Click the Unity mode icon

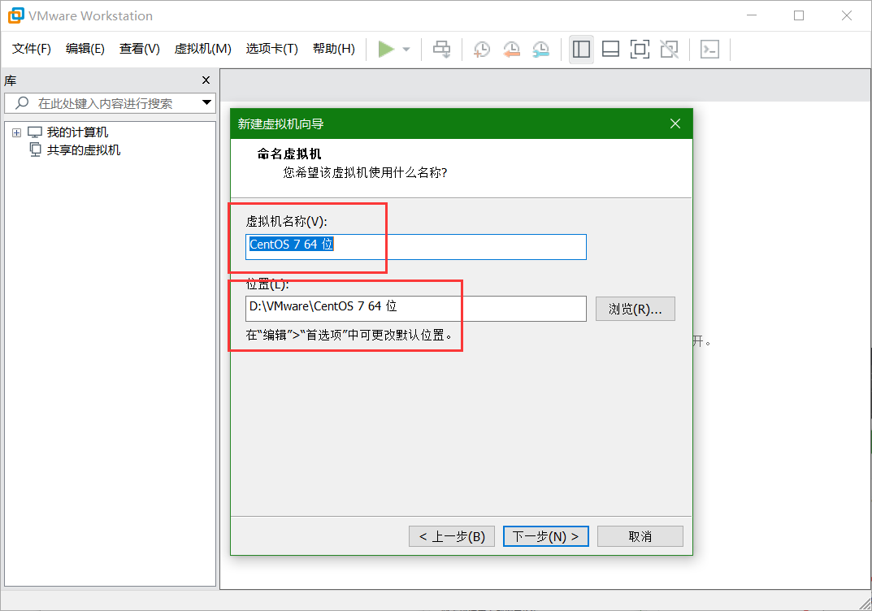pyautogui.click(x=669, y=50)
